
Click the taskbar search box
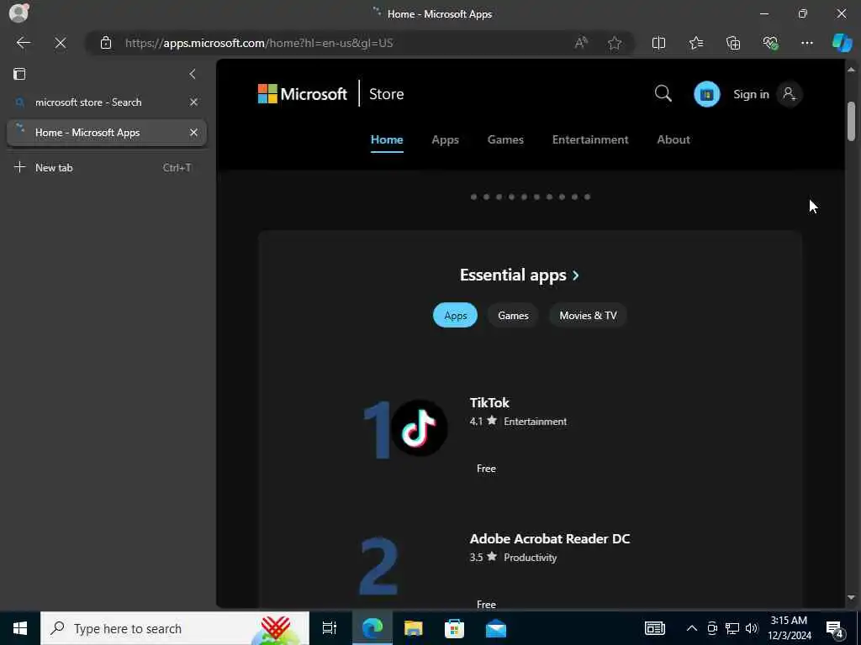click(175, 628)
